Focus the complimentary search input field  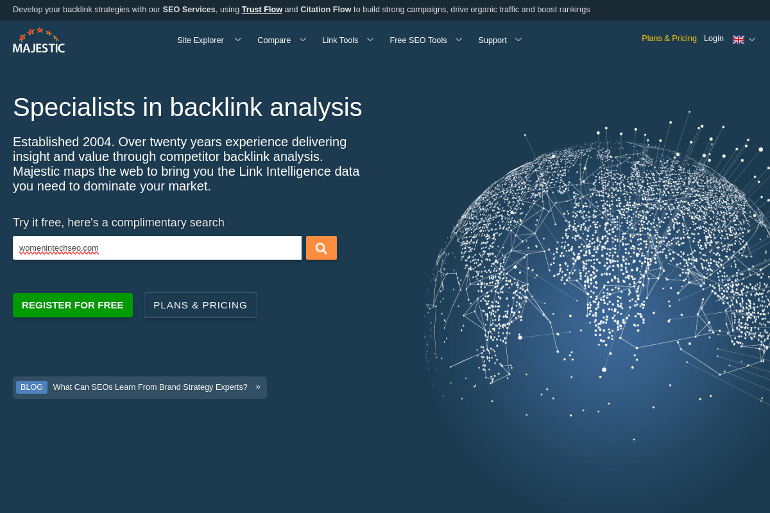coord(157,248)
